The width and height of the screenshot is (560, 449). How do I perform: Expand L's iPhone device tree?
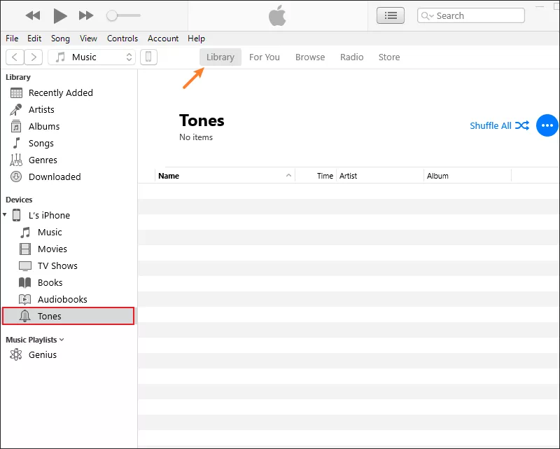click(x=6, y=215)
